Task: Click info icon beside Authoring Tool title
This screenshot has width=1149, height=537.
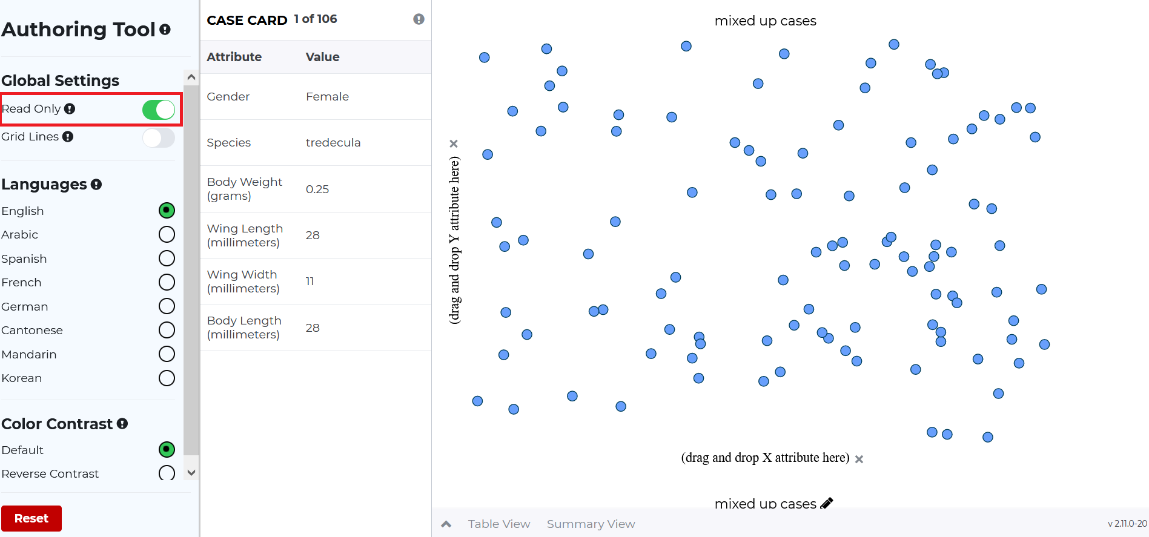Action: (x=165, y=29)
